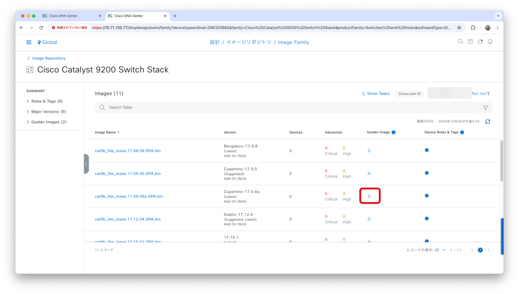Screen dimensions: 519x294
Task: Select second Cisco DNA Center tab
Action: click(137, 16)
